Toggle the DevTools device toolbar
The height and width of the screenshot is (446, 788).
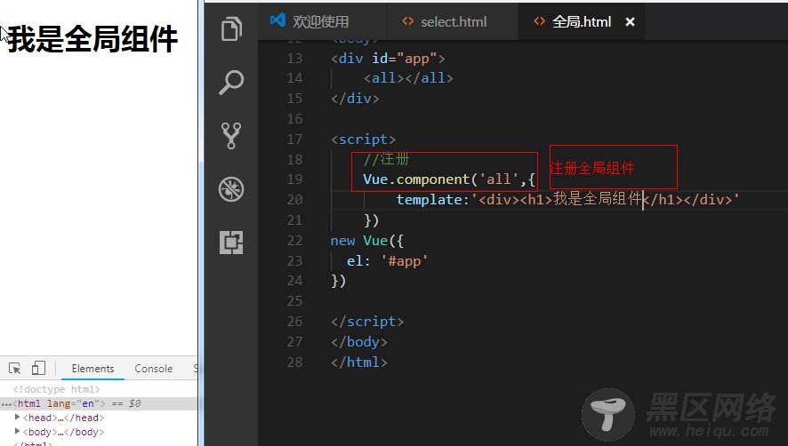point(39,368)
